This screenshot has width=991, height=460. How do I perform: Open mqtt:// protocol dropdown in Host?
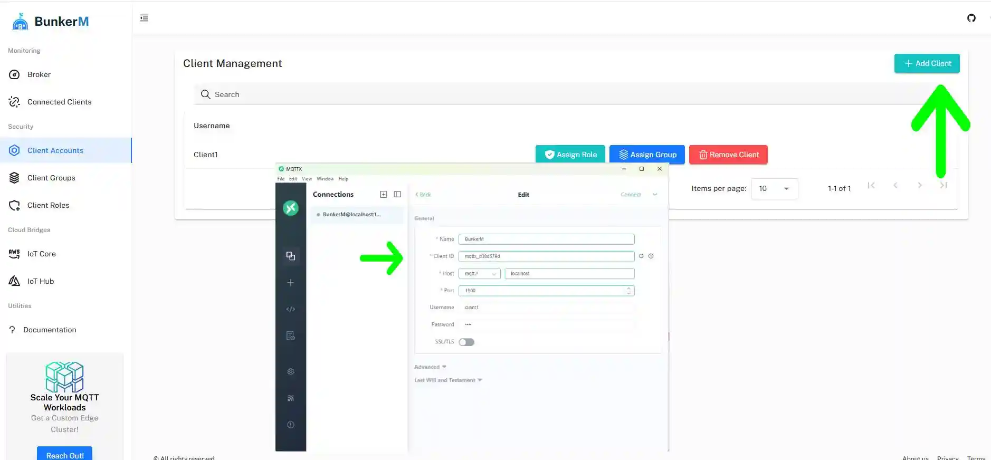[x=479, y=273]
